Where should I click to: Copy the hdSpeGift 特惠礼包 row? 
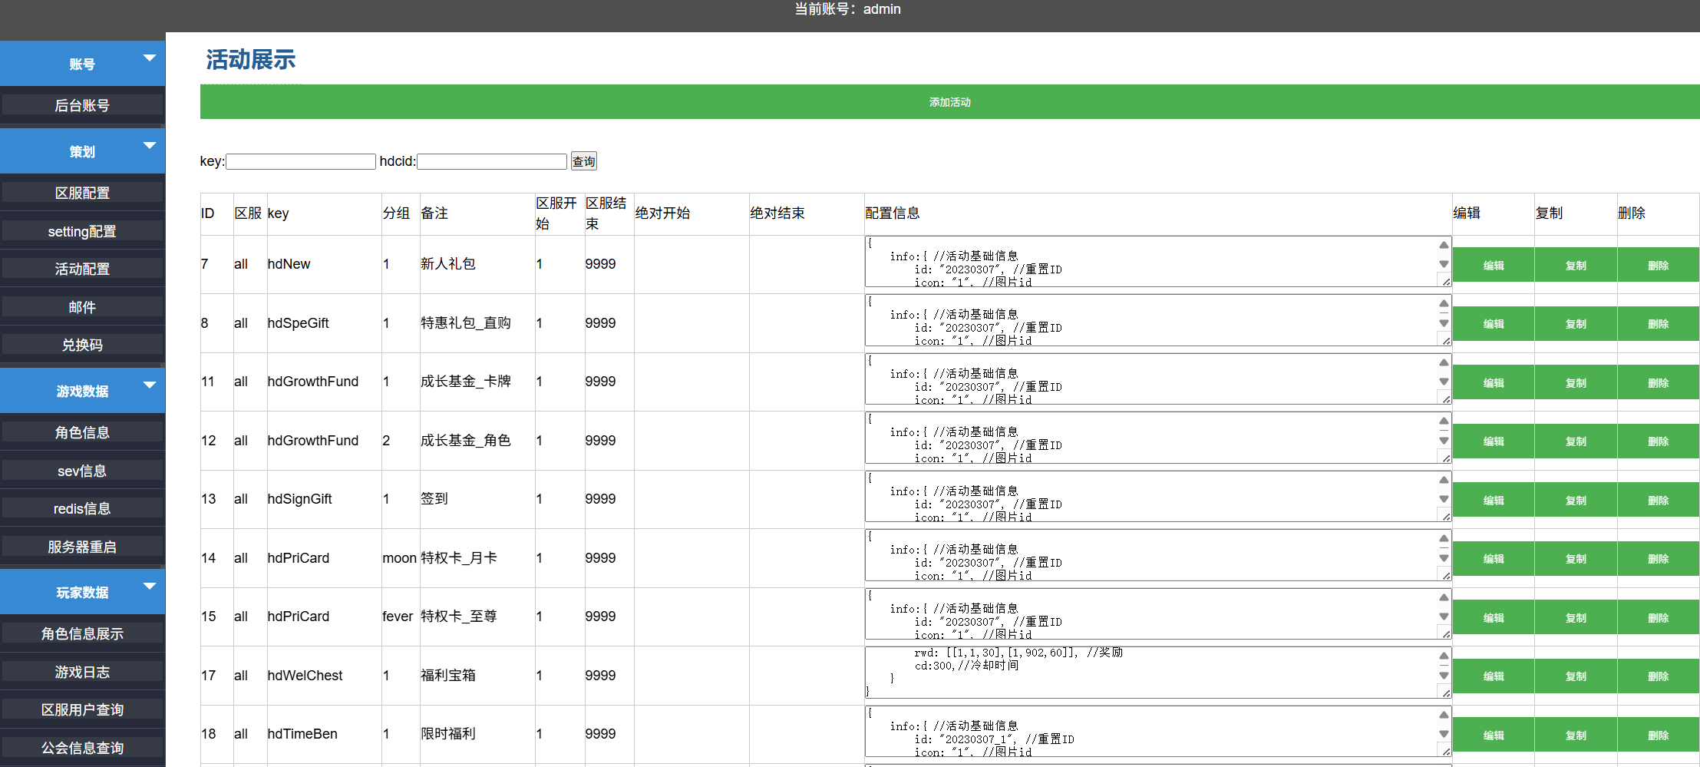1575,324
